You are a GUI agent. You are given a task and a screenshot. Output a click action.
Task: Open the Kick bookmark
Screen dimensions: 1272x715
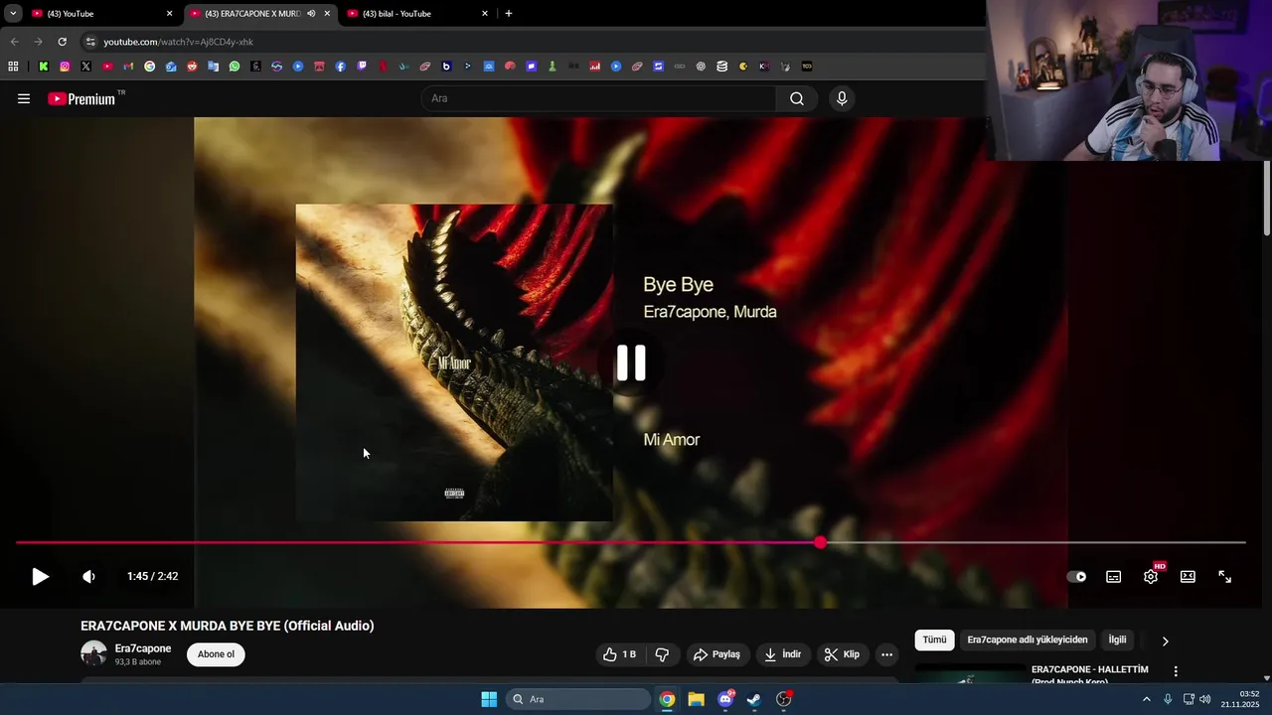click(43, 67)
